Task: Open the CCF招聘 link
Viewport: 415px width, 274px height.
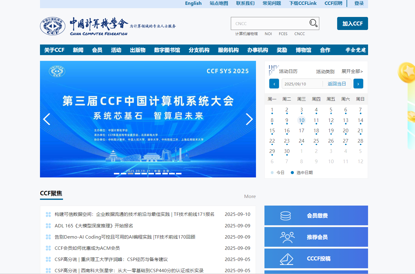Action: pos(334,3)
